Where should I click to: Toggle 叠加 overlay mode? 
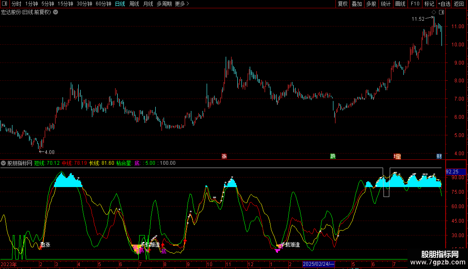(357, 4)
